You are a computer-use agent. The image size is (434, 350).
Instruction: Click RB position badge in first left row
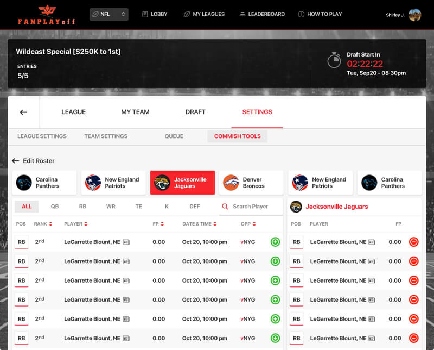point(21,242)
